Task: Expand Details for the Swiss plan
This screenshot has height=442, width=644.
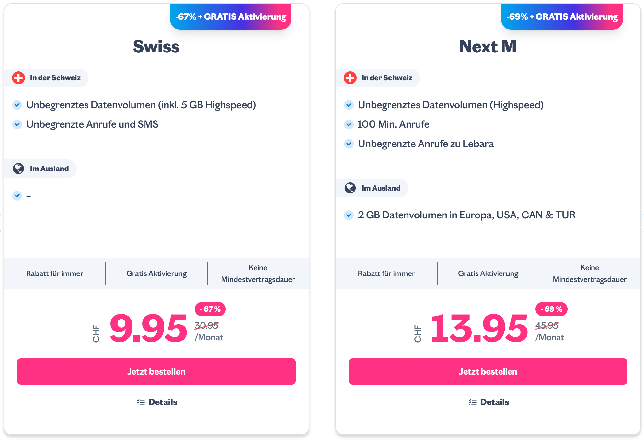Action: click(x=163, y=402)
